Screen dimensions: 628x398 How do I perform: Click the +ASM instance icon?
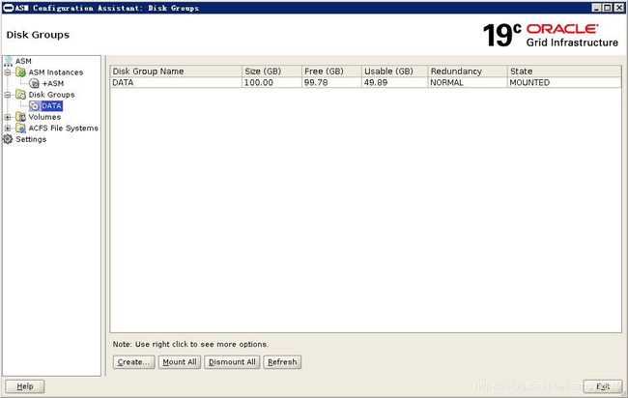coord(35,83)
